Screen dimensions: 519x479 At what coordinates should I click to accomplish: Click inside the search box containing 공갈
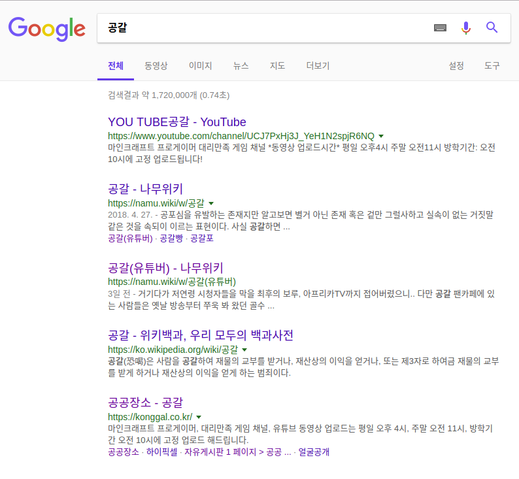261,27
